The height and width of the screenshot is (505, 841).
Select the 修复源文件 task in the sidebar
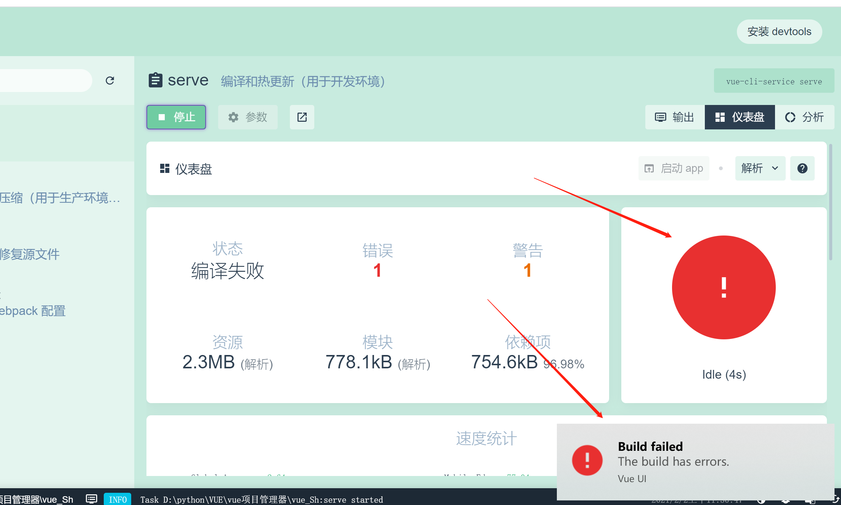tap(30, 254)
